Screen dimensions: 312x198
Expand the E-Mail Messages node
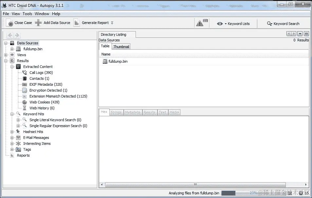tap(12, 138)
